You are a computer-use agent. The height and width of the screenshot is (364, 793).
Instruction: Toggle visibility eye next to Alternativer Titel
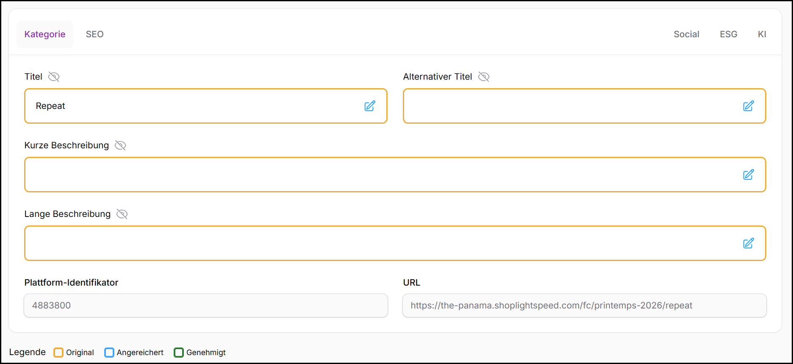coord(484,77)
